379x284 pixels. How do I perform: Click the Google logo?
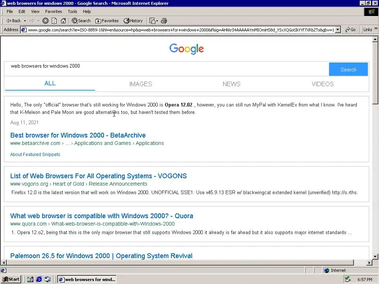coord(187,49)
